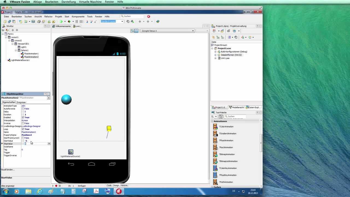Click the Pause icon in main toolbar

click(x=77, y=22)
